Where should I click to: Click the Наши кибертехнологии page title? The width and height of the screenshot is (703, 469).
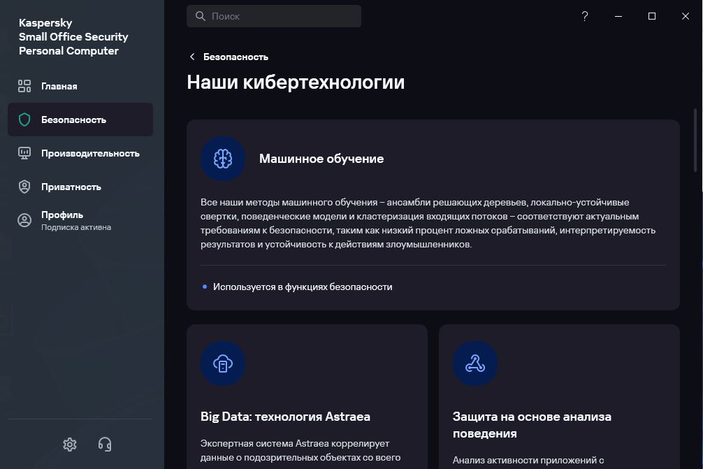pos(296,82)
